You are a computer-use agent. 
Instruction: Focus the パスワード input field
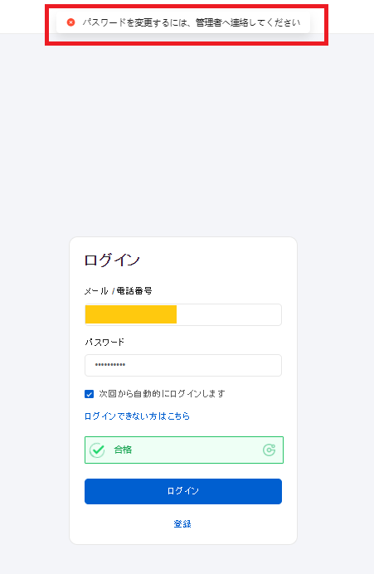[183, 365]
